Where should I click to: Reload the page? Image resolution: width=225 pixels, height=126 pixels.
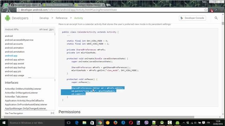13,10
